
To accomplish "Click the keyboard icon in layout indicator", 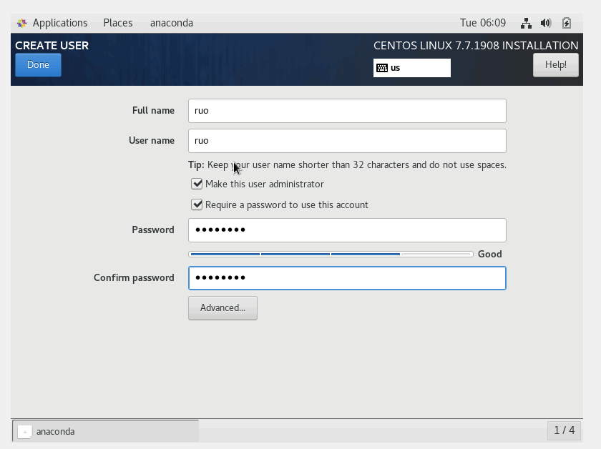I will pos(382,68).
